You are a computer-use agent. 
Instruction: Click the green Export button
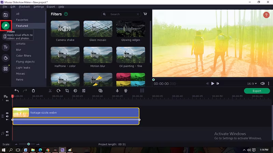(x=257, y=91)
